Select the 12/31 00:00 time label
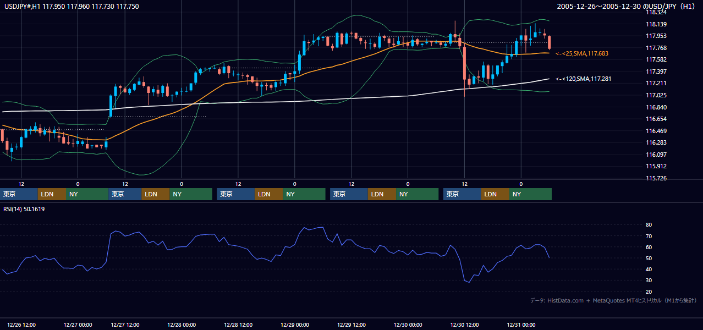This screenshot has width=703, height=330. coord(521,324)
